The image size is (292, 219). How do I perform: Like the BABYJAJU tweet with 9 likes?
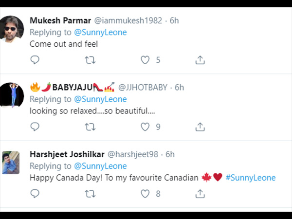coord(145,127)
